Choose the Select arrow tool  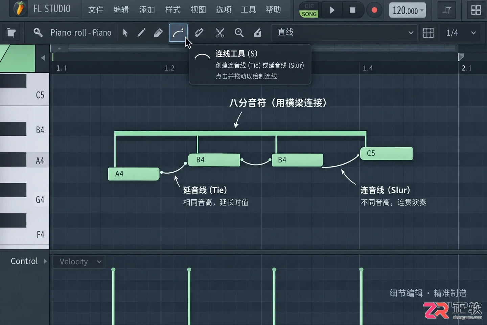click(125, 33)
